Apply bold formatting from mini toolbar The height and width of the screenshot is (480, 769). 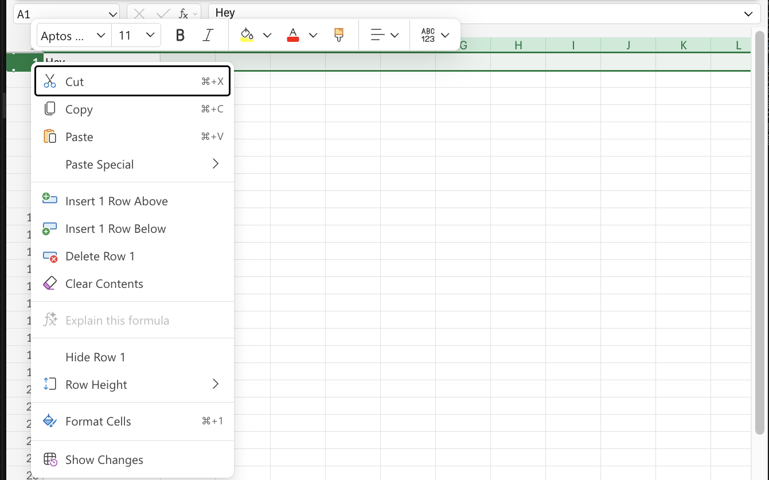coord(180,34)
